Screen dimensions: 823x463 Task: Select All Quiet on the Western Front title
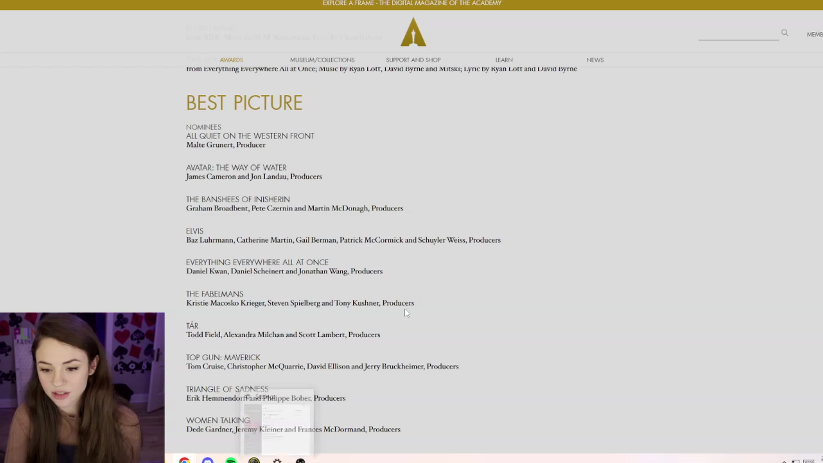point(250,136)
